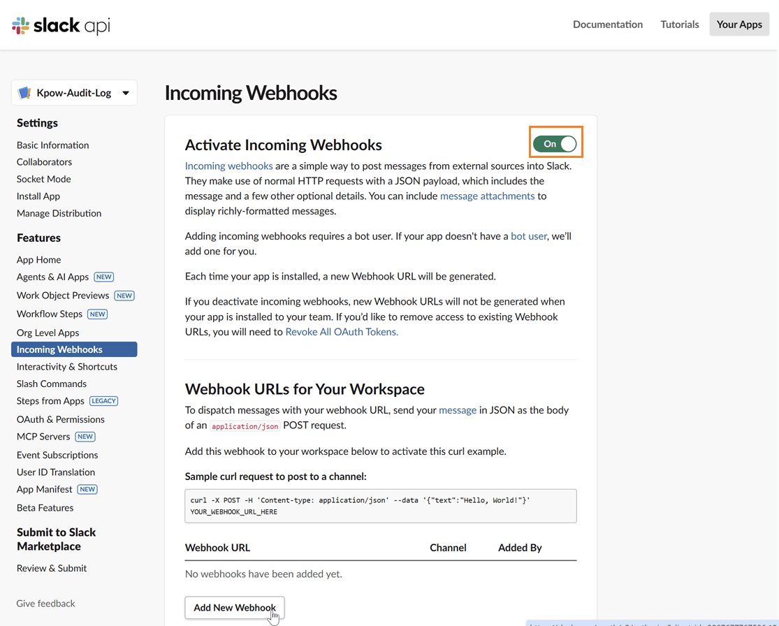
Task: Click the Give feedback link
Action: (45, 603)
